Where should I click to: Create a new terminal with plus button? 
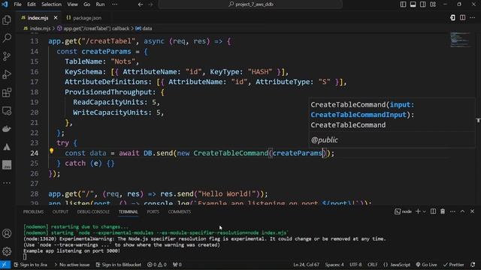pos(418,211)
